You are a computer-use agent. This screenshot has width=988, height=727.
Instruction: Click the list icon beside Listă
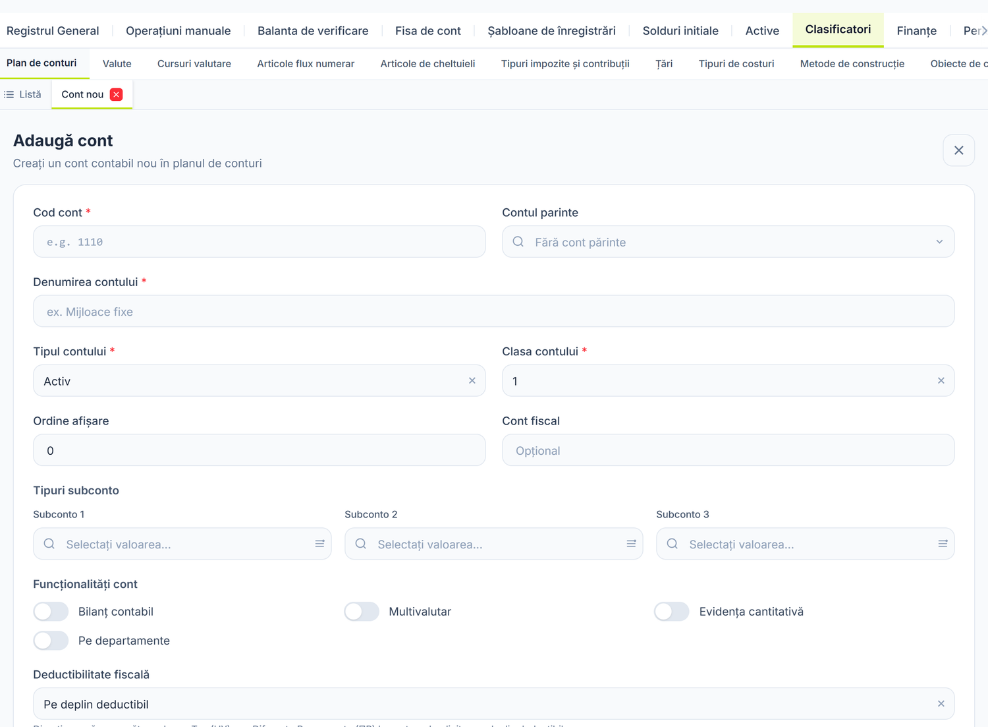(x=9, y=94)
